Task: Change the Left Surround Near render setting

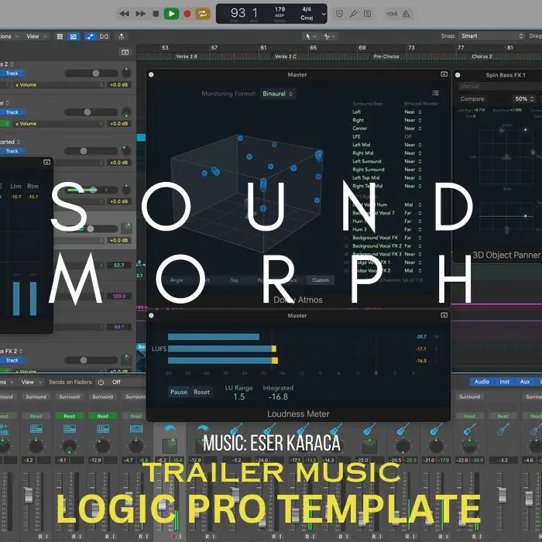Action: [413, 161]
